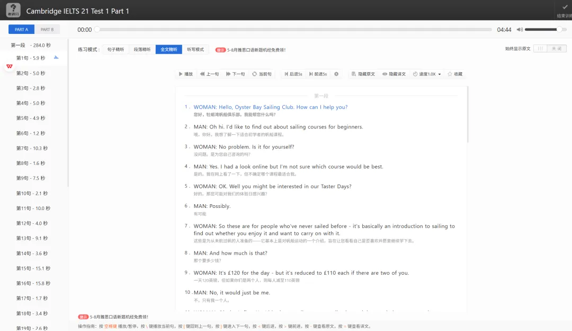This screenshot has width=572, height=331.
Task: Click the checkmark to end training
Action: [x=565, y=7]
